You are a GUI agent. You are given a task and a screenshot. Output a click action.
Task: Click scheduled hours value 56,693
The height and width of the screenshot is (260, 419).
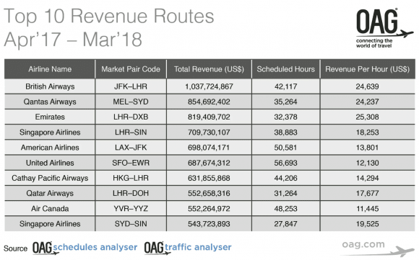(x=285, y=163)
